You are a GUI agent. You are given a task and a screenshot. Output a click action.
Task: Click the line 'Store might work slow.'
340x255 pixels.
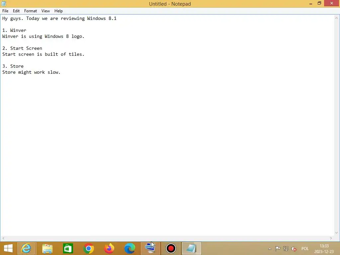[x=31, y=72]
